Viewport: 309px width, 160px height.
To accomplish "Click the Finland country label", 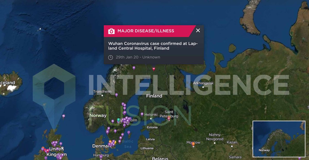I will coord(154,96).
